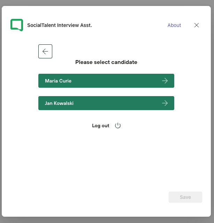The width and height of the screenshot is (214, 223).
Task: Close the dialog with the X icon
Action: tap(197, 25)
